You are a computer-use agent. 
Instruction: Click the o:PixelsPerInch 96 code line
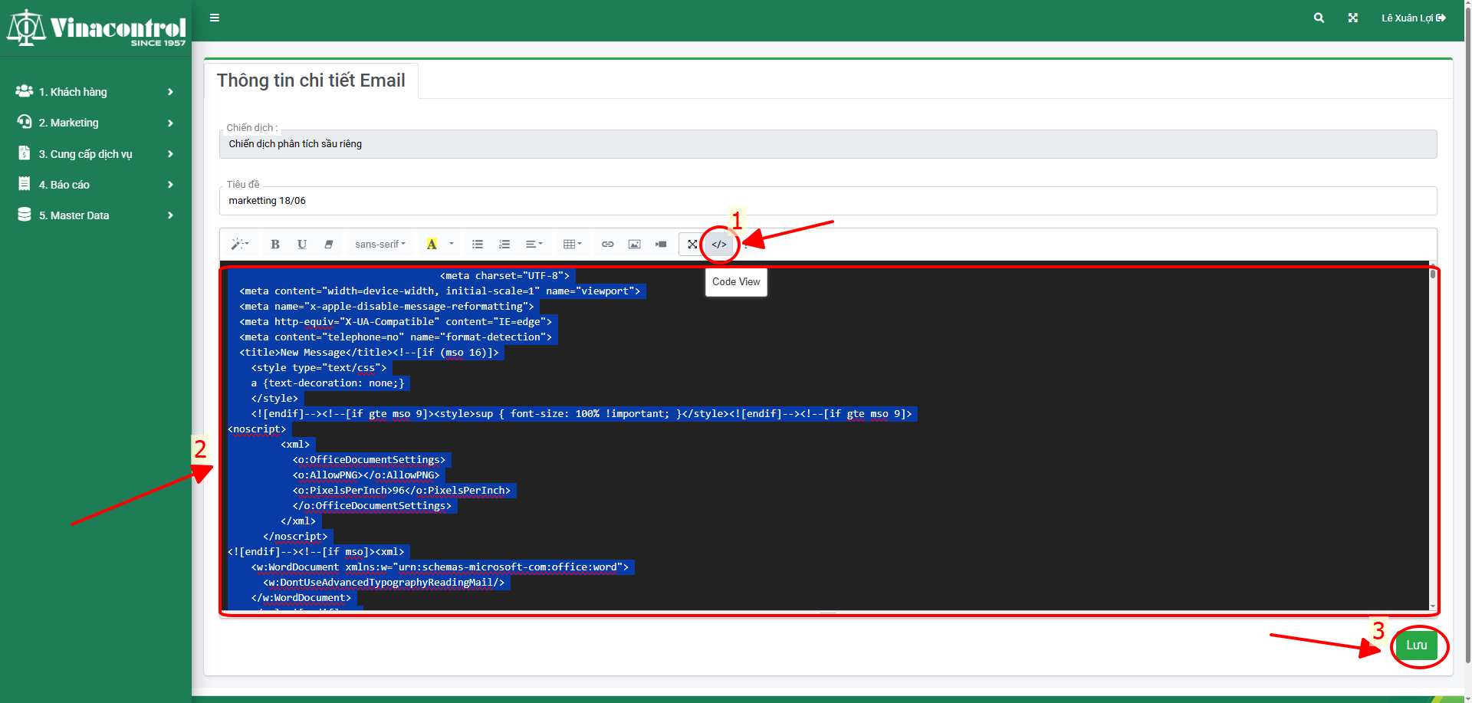point(401,491)
